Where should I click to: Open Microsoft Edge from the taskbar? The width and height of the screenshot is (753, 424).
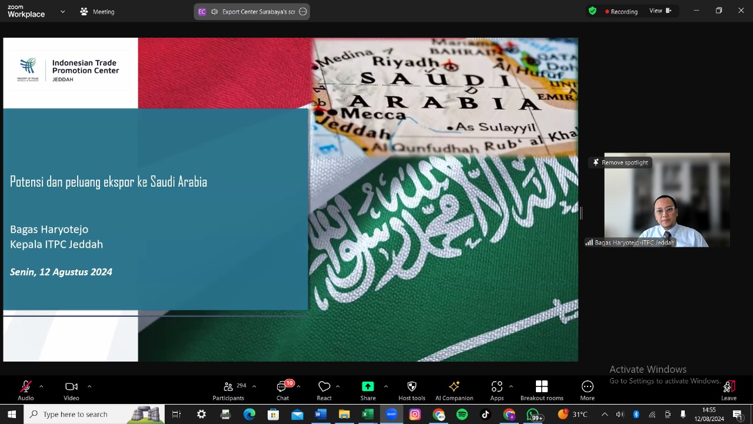pos(249,414)
